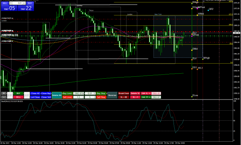Image resolution: width=241 pixels, height=145 pixels.
Task: Click the green BUY button in bottom panel
Action: tap(18, 93)
